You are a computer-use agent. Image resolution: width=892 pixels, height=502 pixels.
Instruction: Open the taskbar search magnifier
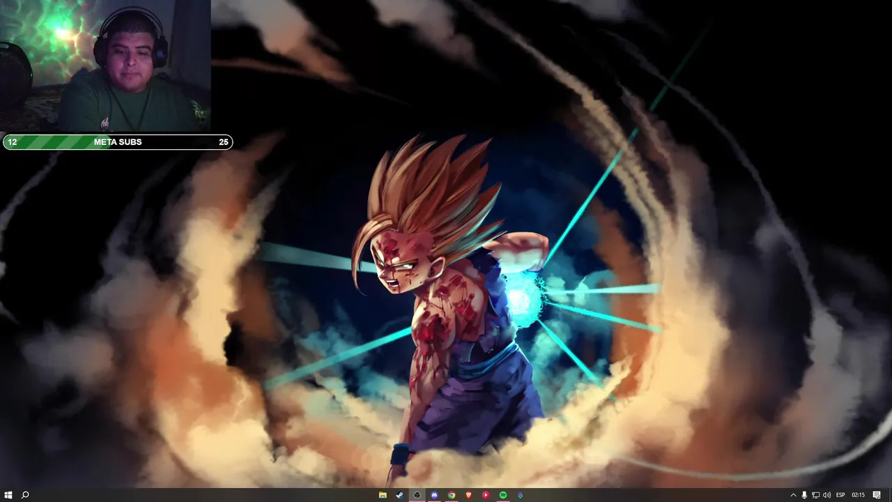click(25, 495)
